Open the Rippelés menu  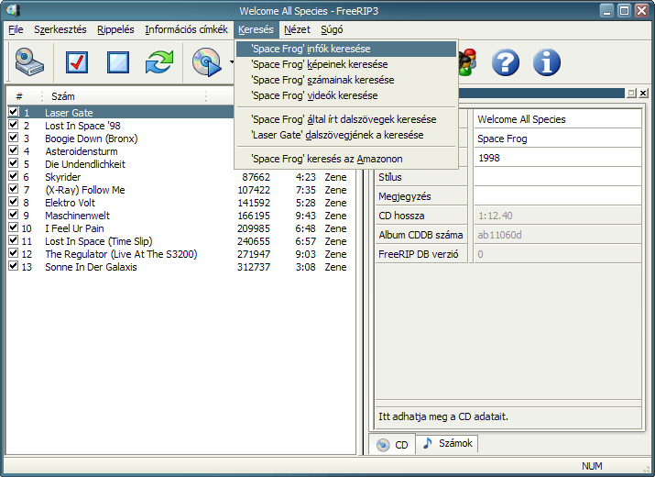115,29
